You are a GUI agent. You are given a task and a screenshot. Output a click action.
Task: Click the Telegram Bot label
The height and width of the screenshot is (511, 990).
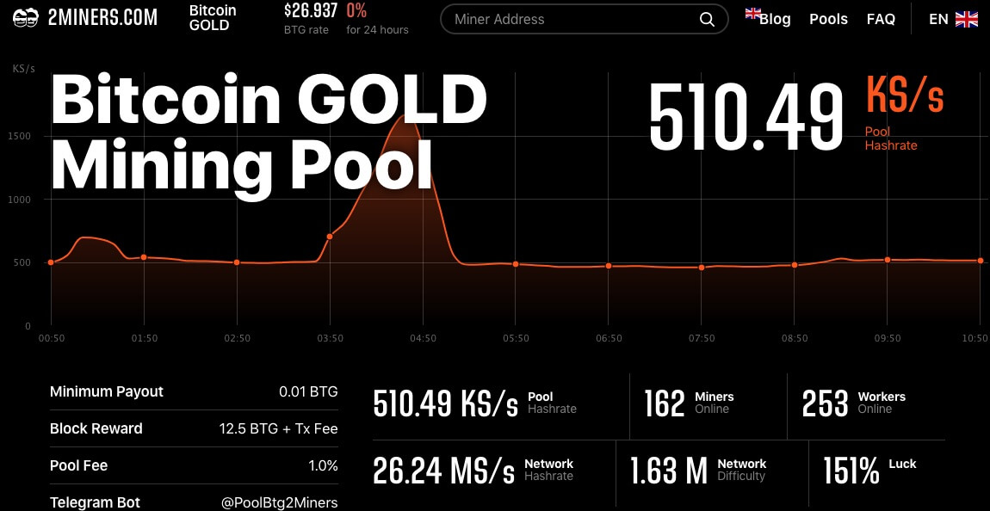pos(96,502)
